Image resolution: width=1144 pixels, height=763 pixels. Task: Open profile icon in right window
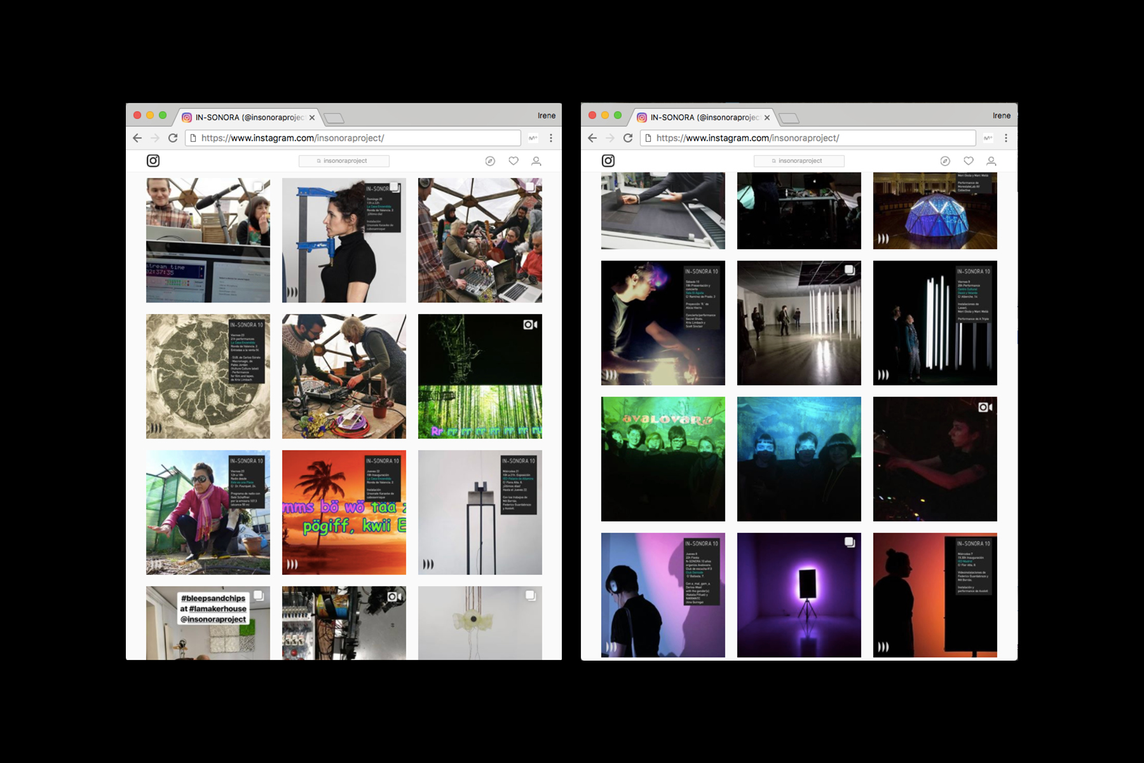tap(991, 161)
